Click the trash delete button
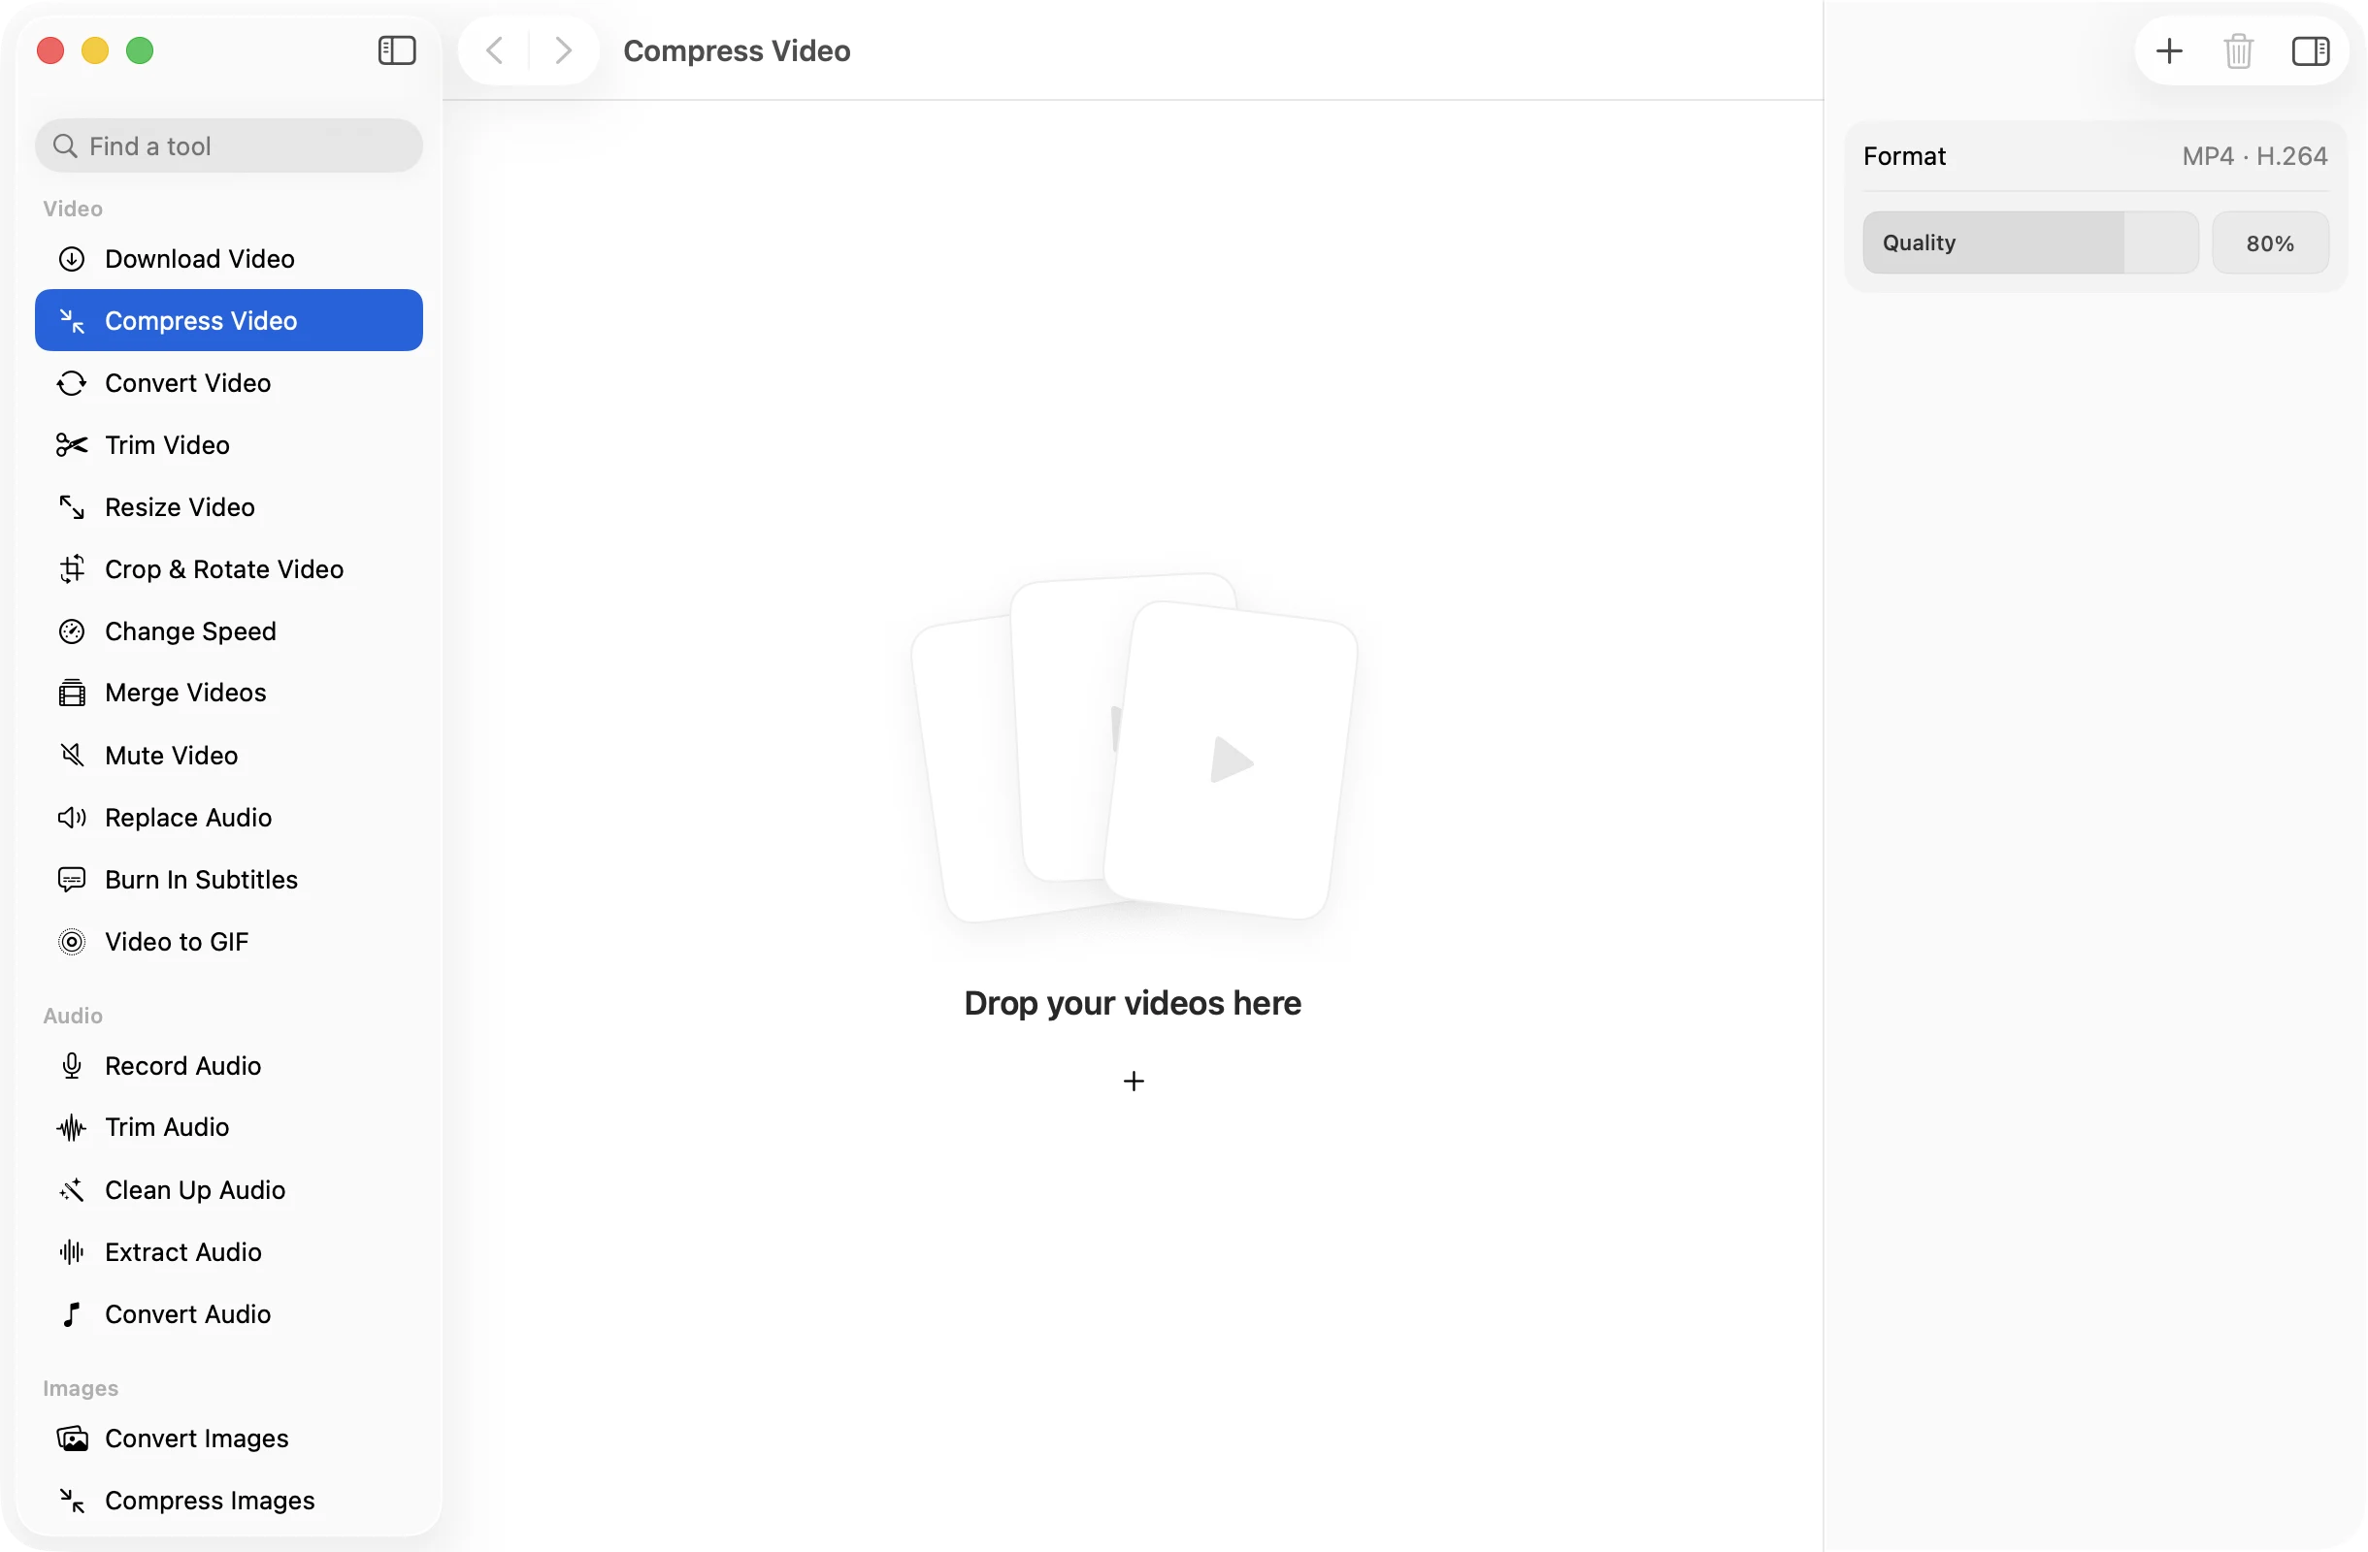The height and width of the screenshot is (1552, 2368). (x=2239, y=50)
